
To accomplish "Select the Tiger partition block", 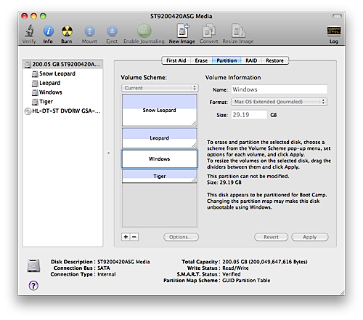I will click(x=160, y=176).
